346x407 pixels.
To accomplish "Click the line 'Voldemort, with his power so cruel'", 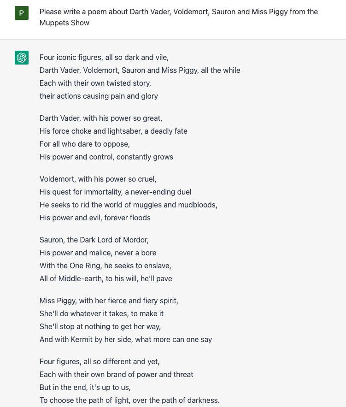I will coord(98,179).
